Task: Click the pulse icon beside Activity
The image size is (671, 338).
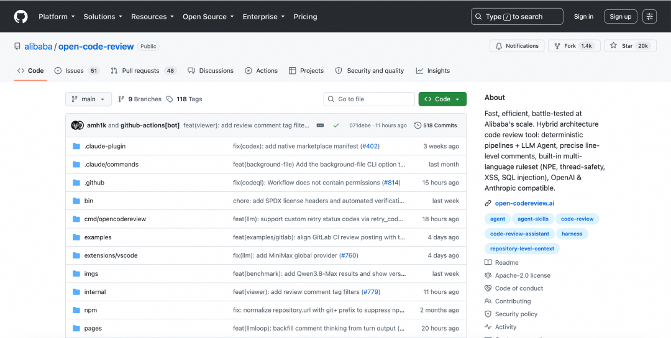Action: click(488, 327)
